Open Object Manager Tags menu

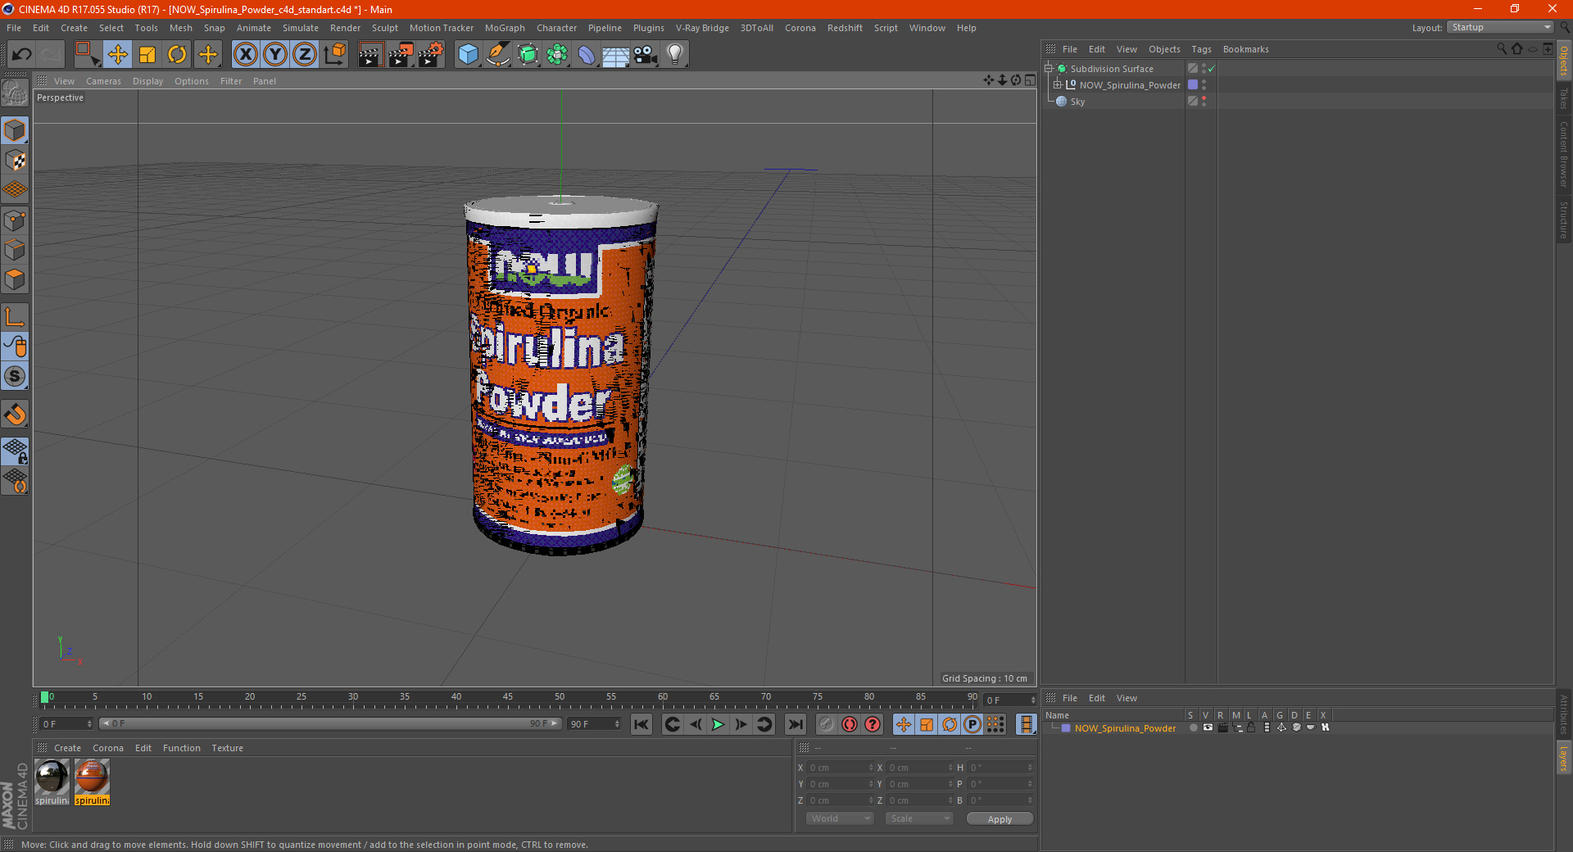pyautogui.click(x=1201, y=49)
